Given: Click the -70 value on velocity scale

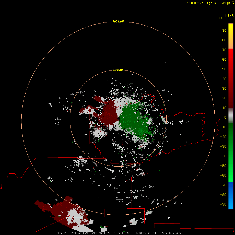Looking at the screenshot, I should (x=223, y=185).
